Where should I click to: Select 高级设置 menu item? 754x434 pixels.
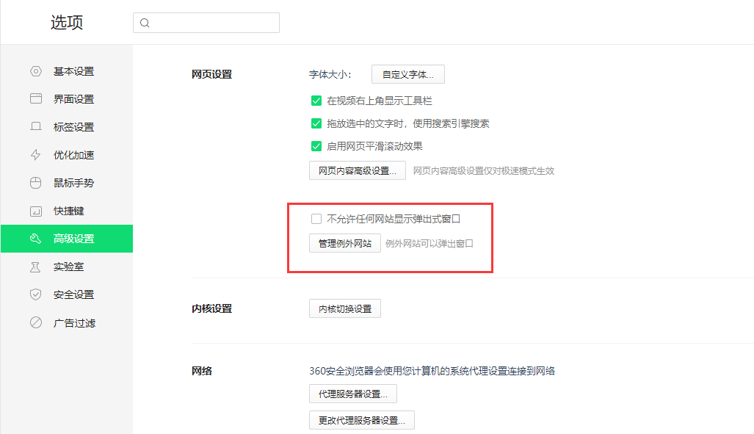(67, 239)
